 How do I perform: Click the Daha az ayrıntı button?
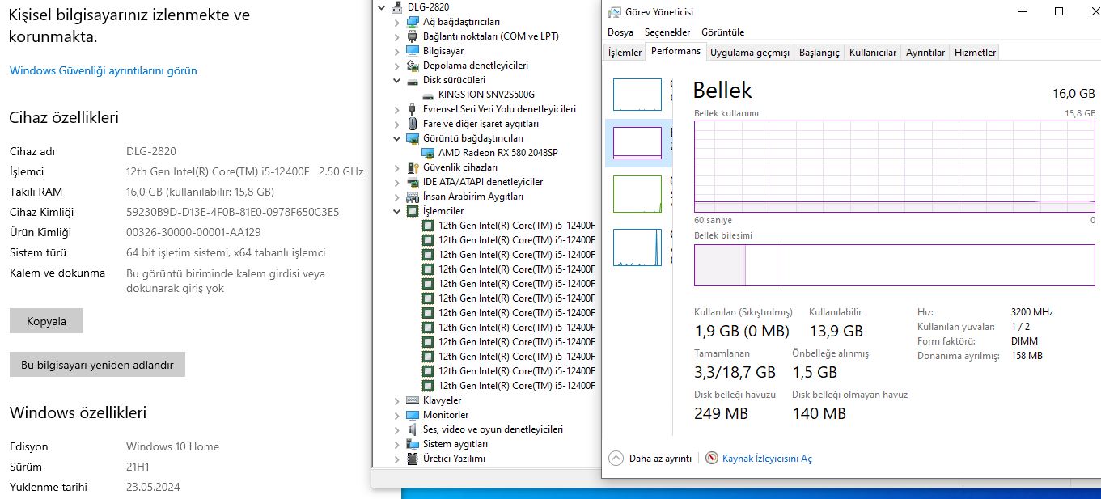tap(650, 458)
